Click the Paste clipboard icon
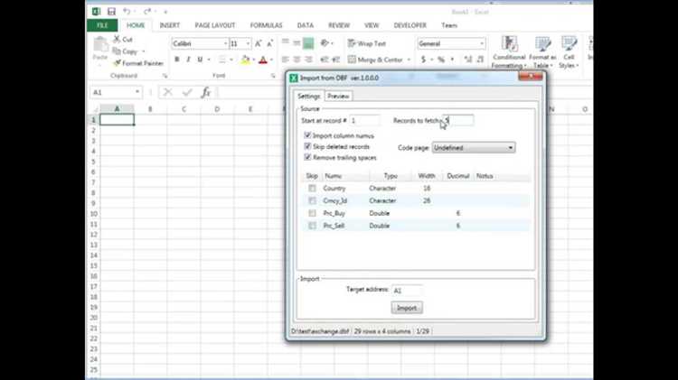The image size is (678, 380). [x=100, y=44]
